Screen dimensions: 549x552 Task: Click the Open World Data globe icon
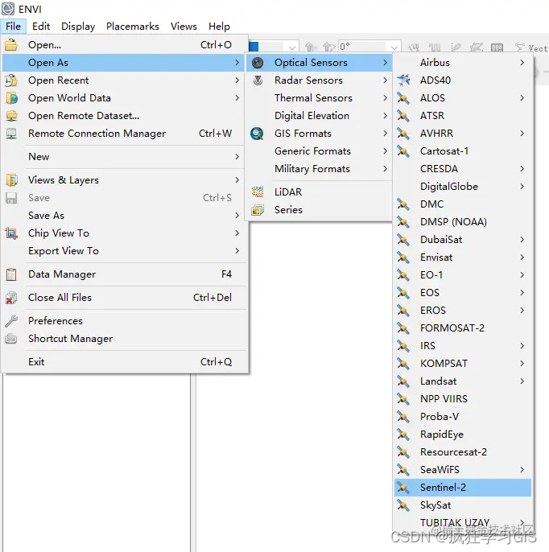pos(11,98)
